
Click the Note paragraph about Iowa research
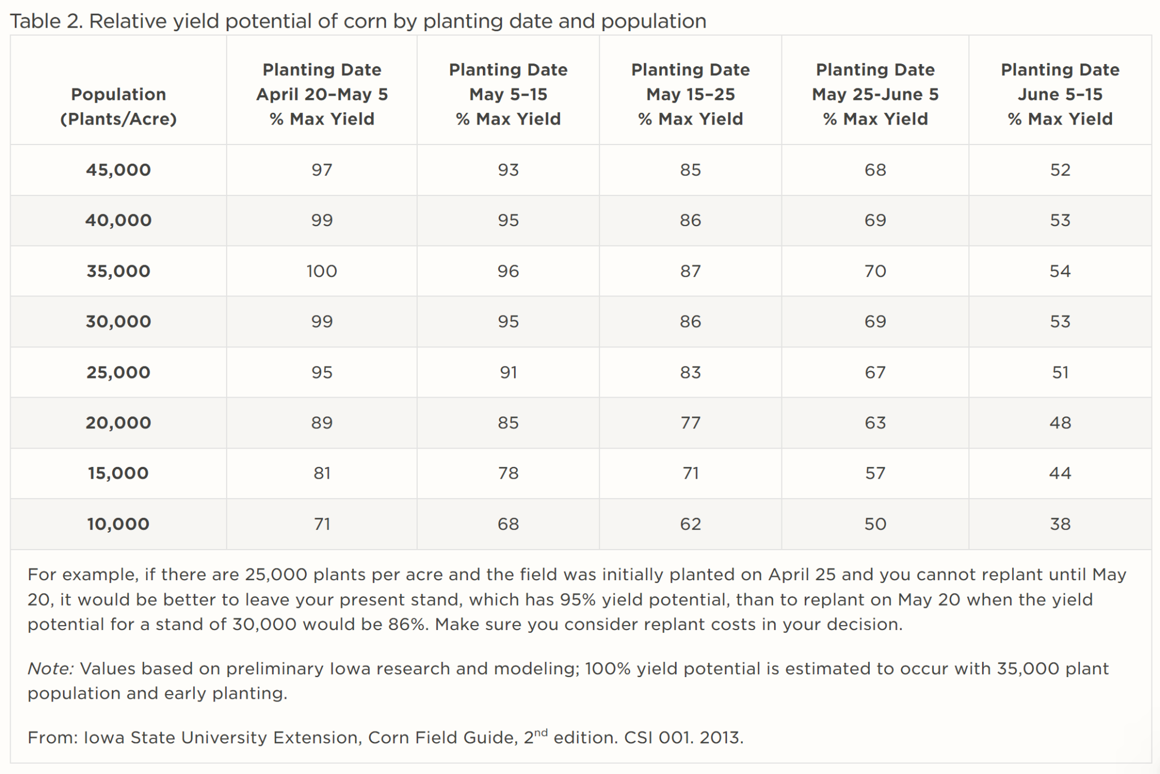pos(568,681)
